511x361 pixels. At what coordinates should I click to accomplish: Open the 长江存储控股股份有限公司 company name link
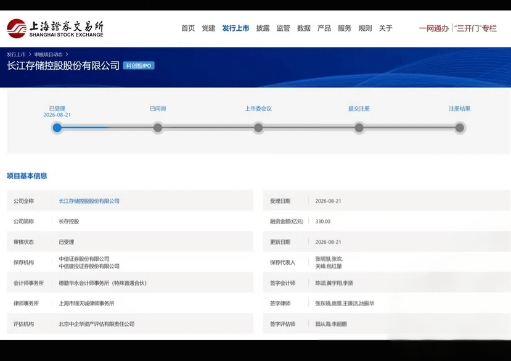(x=89, y=201)
